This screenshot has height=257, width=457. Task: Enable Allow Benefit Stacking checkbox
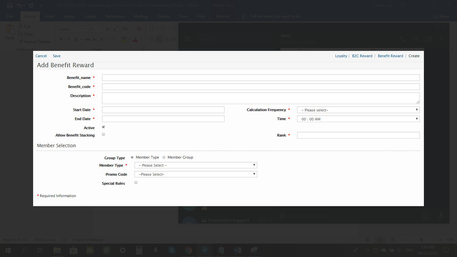click(103, 134)
